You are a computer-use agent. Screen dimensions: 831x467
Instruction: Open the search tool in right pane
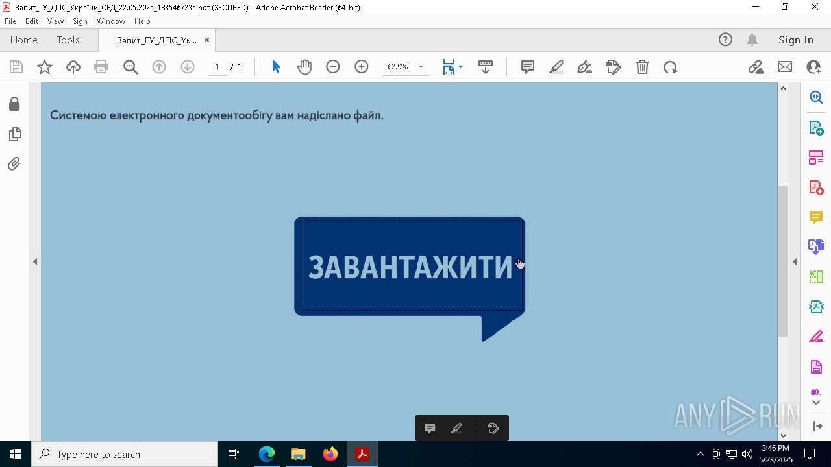click(816, 97)
